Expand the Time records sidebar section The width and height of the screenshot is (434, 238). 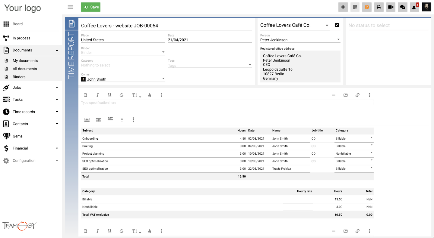pyautogui.click(x=31, y=112)
